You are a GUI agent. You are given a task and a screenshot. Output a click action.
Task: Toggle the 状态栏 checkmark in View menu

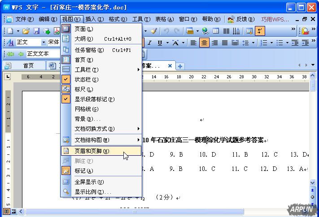tap(86, 80)
